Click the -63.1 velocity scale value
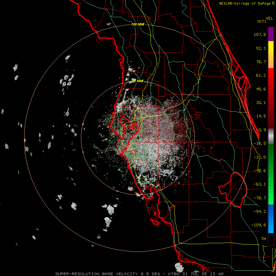Screen dimensions: 276x276 [260, 184]
